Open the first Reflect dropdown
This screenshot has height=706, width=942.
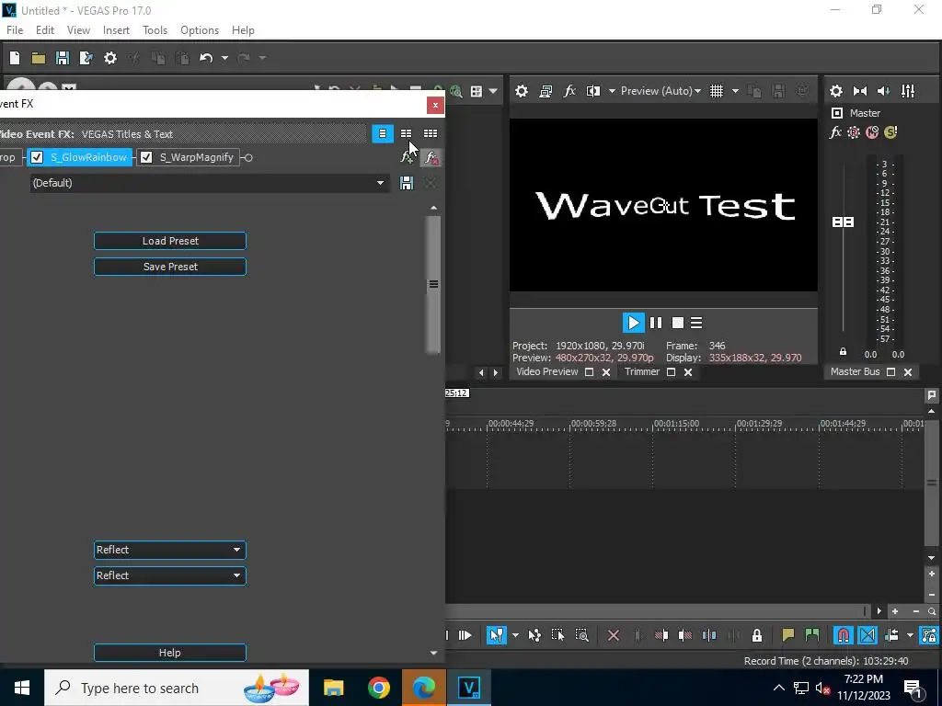tap(170, 550)
